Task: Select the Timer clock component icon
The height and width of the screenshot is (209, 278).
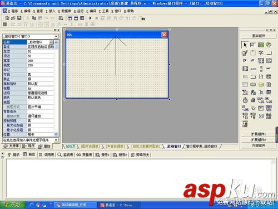Action: (x=245, y=100)
